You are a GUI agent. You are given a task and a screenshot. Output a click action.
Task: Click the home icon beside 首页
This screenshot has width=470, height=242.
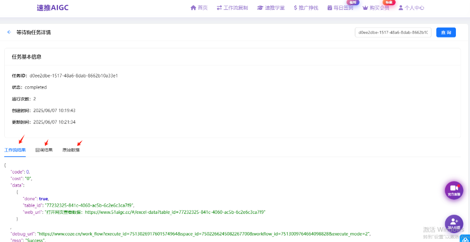(x=193, y=8)
